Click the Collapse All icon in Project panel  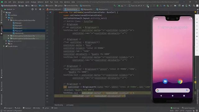(36, 9)
